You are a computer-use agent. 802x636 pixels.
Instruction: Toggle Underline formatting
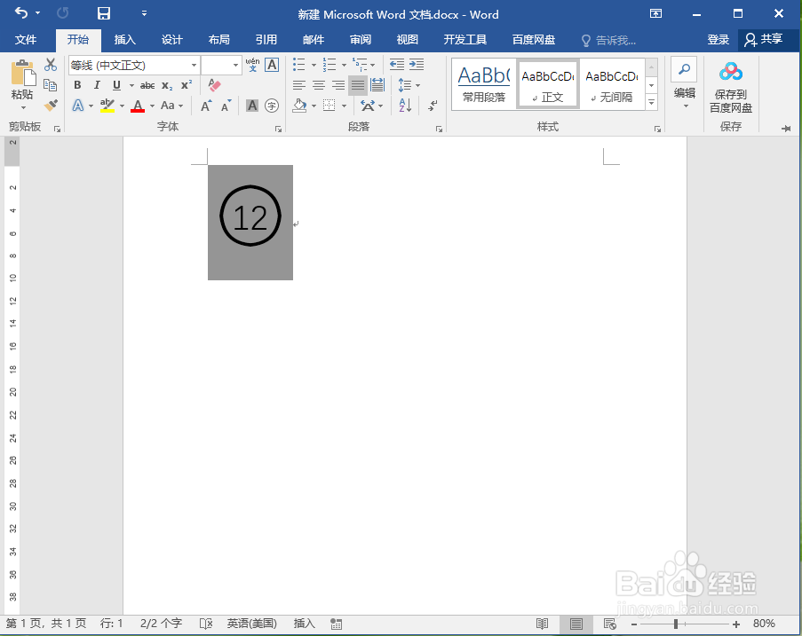coord(116,85)
